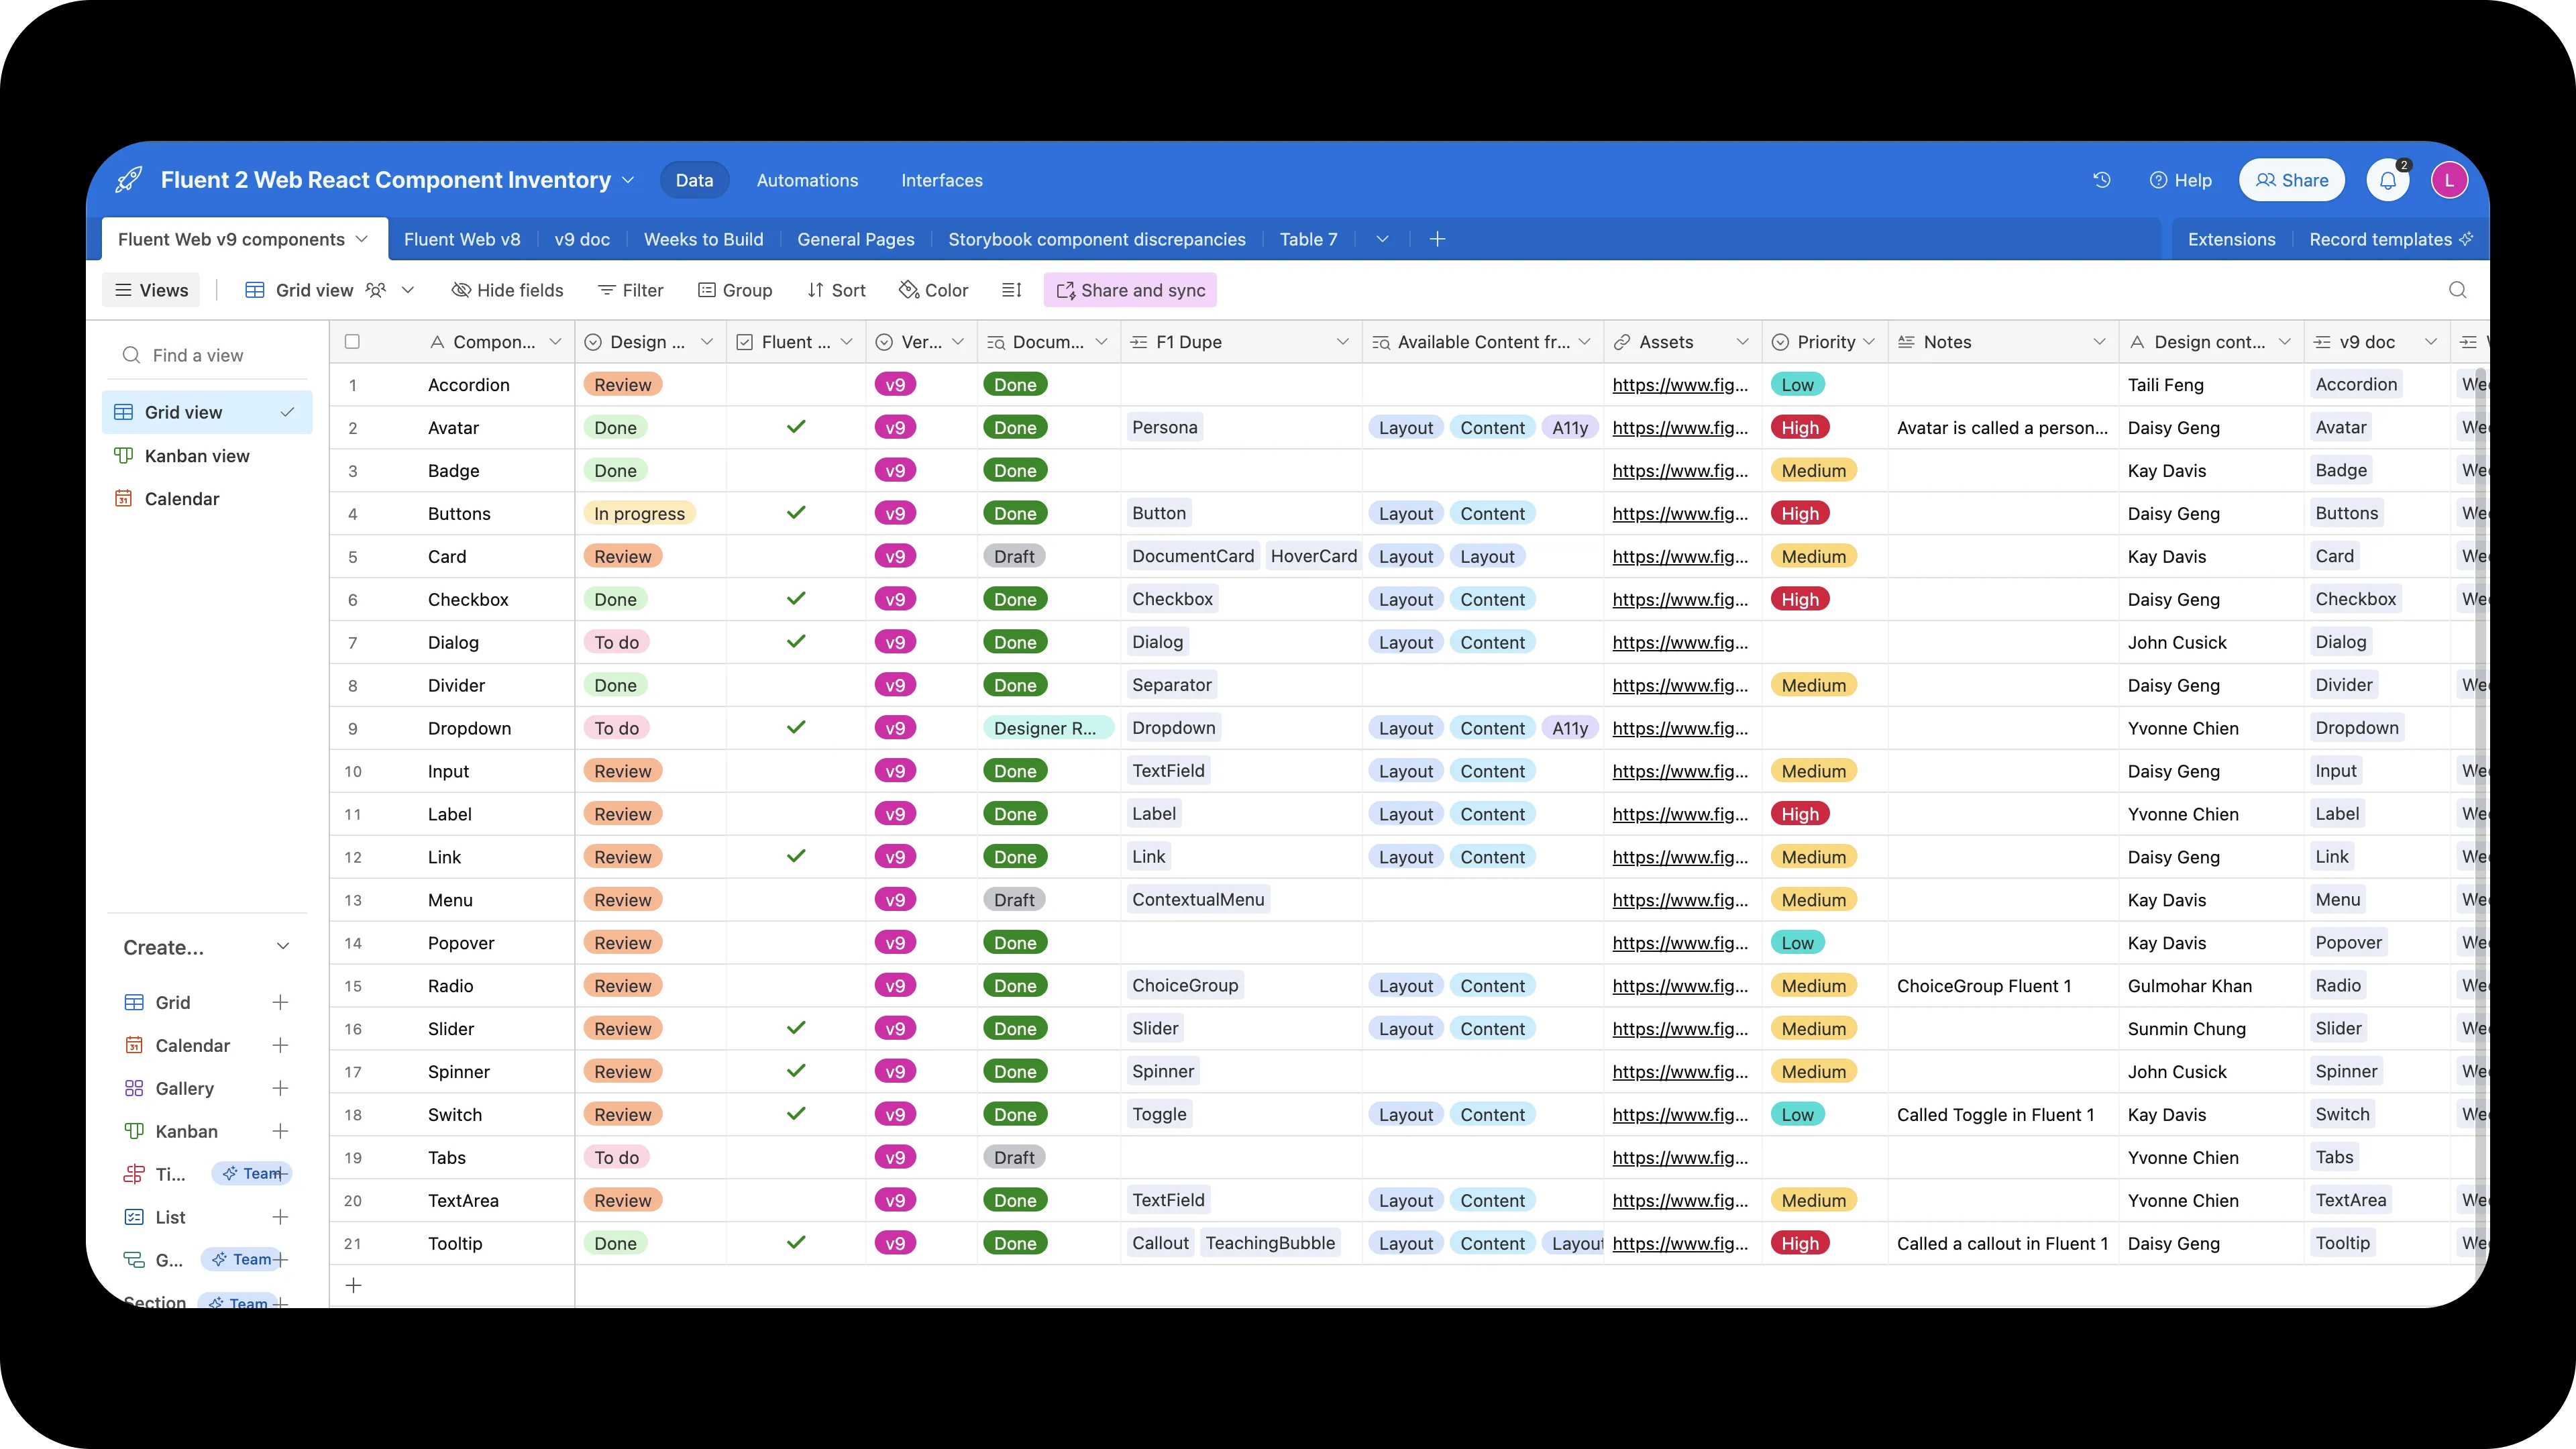
Task: Click Low priority tag on Accordion row
Action: 1797,385
